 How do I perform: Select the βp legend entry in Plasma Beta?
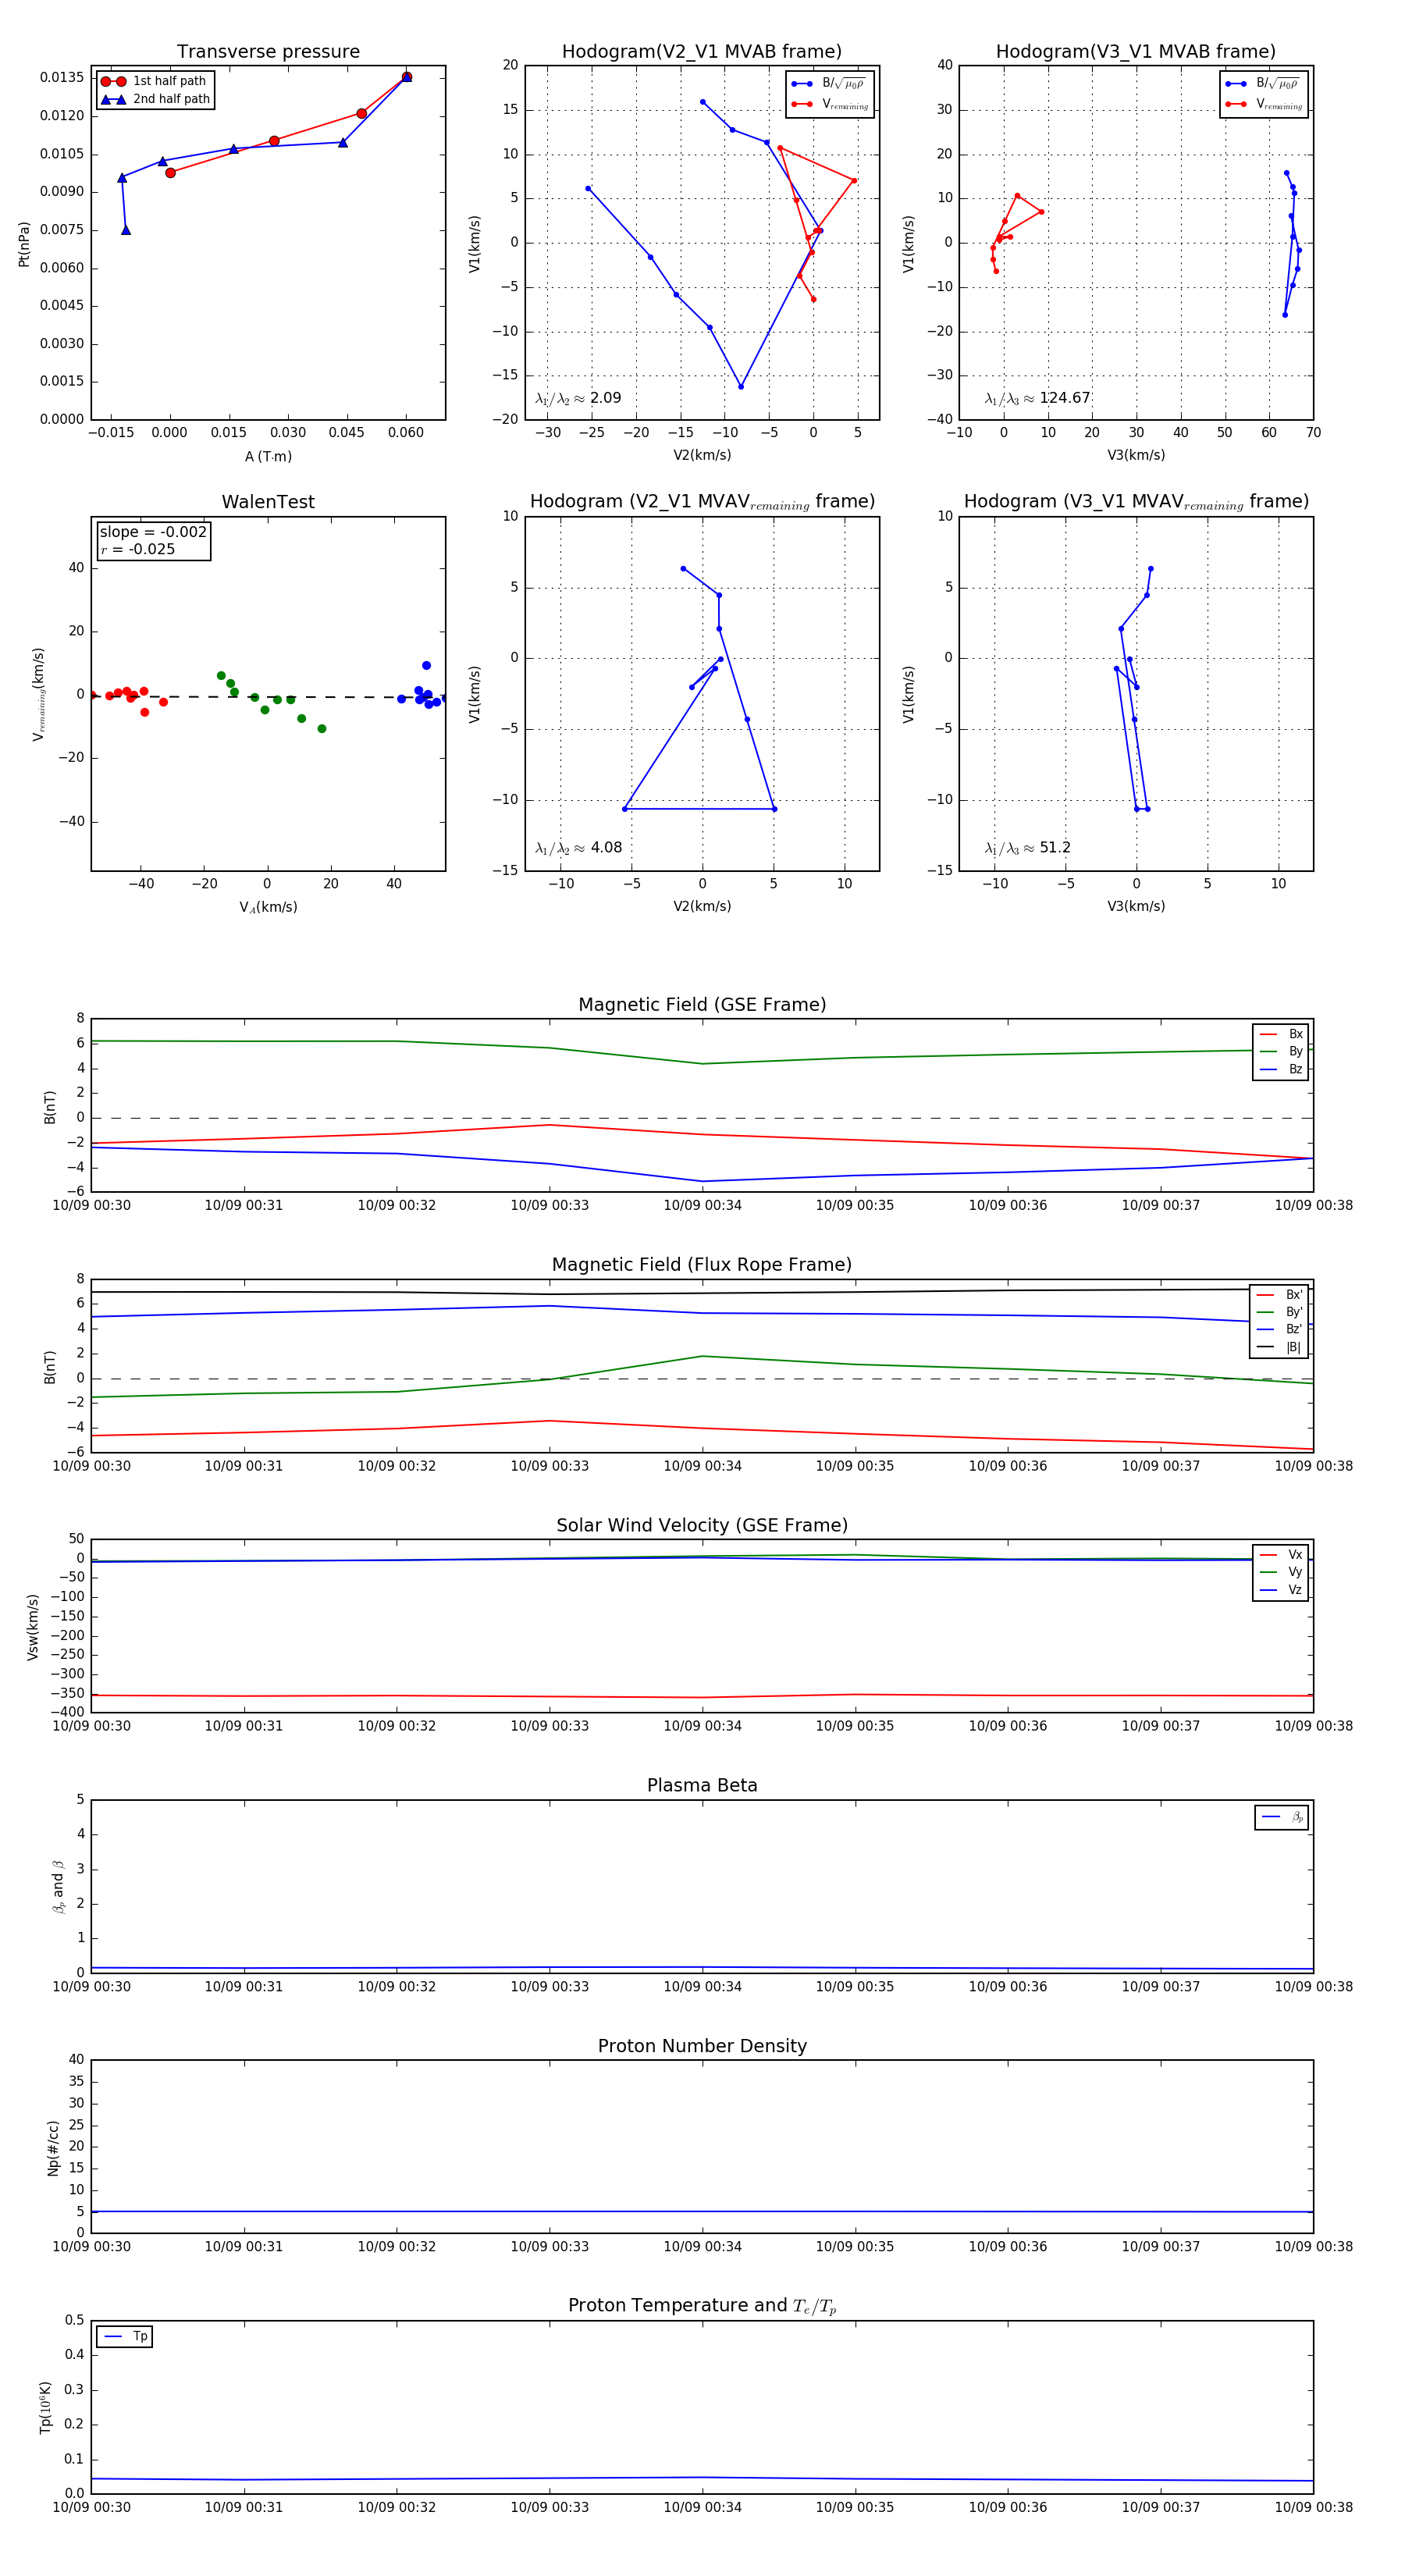click(x=1283, y=1817)
